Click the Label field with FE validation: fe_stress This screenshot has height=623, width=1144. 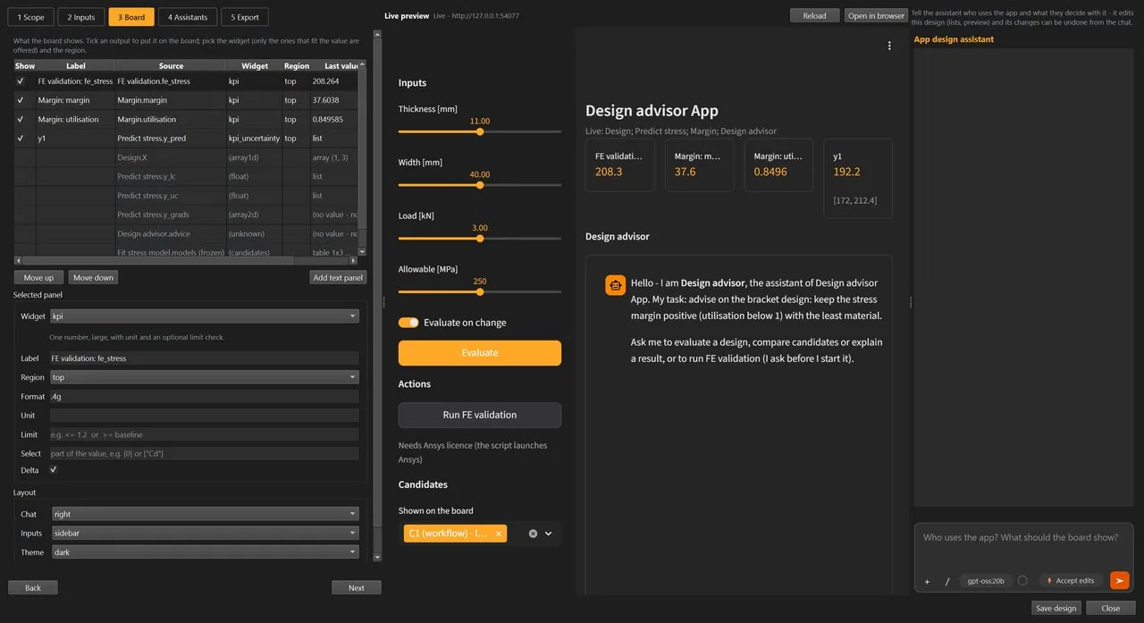[205, 358]
